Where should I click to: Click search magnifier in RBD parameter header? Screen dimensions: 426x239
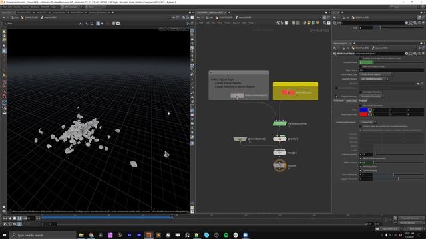click(415, 54)
